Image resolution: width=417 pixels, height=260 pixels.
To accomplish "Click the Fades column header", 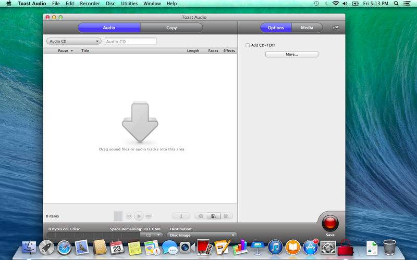I will [x=213, y=50].
